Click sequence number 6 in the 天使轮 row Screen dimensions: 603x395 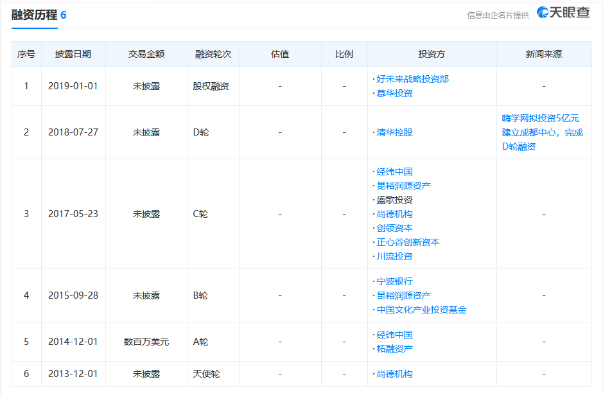26,374
